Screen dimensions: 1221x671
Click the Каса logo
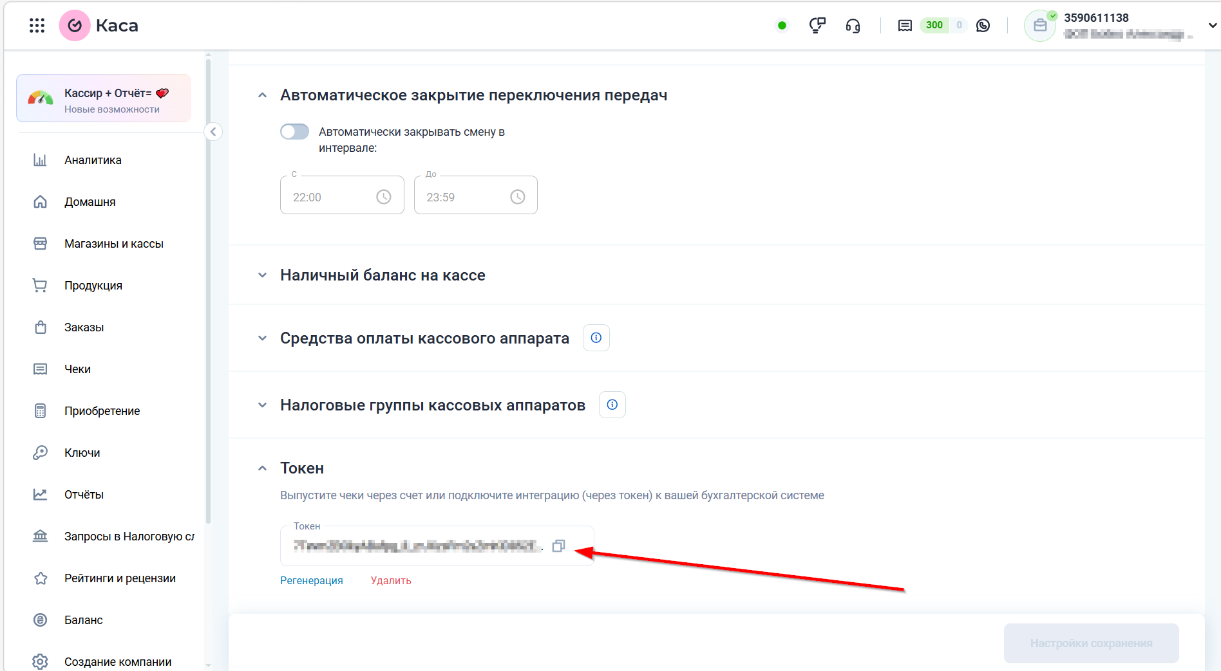tap(75, 25)
